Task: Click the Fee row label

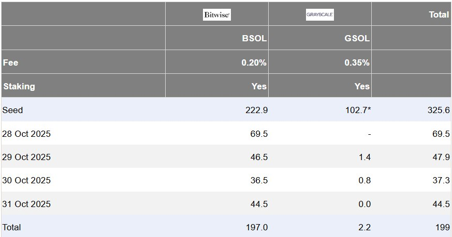Action: (x=10, y=62)
